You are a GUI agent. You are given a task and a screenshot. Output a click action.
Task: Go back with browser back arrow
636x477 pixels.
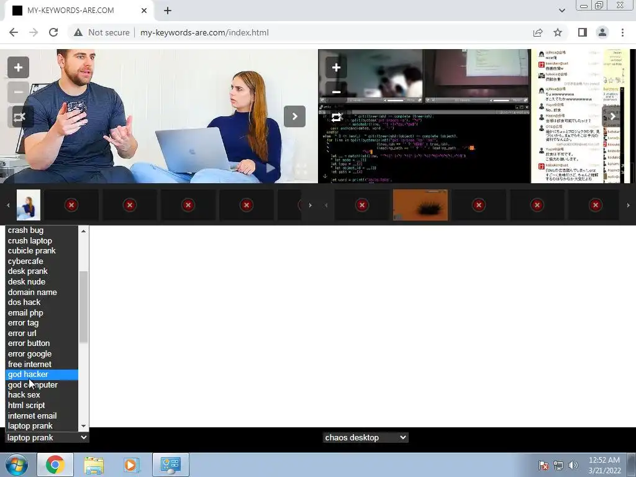pyautogui.click(x=14, y=32)
